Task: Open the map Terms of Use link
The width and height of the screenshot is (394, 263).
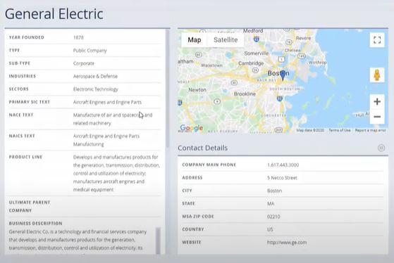Action: click(x=340, y=130)
